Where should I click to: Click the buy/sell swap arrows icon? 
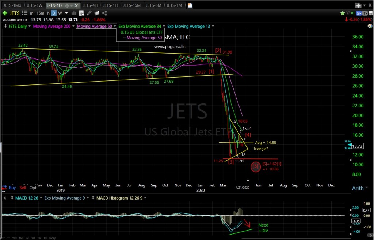point(4,188)
